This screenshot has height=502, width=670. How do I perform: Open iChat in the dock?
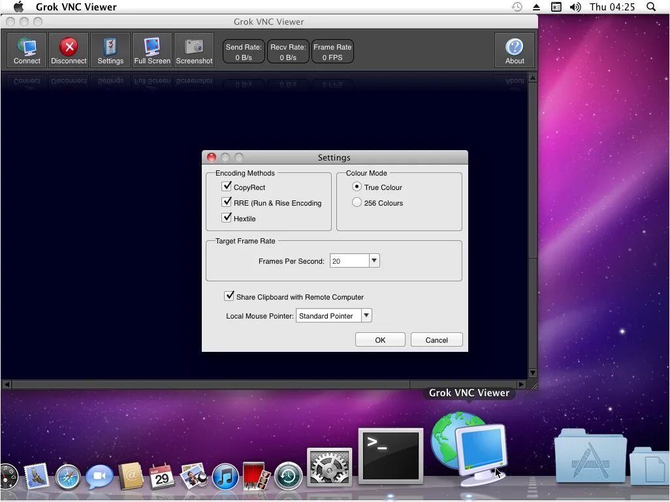coord(99,477)
